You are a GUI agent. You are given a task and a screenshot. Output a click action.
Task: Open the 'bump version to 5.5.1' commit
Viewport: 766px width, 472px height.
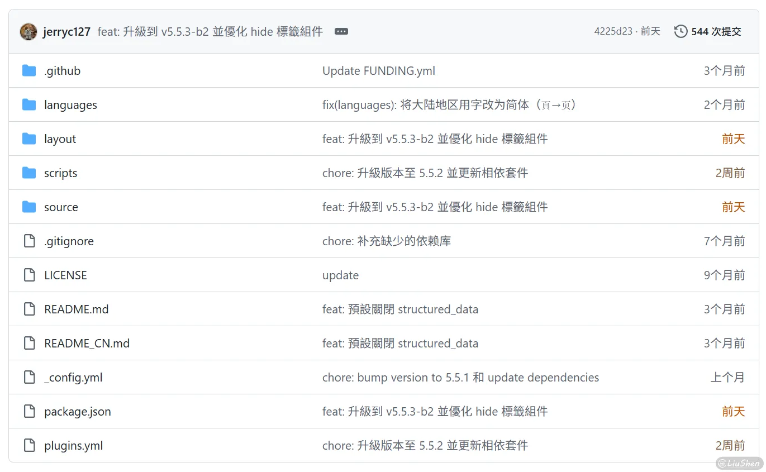[460, 378]
